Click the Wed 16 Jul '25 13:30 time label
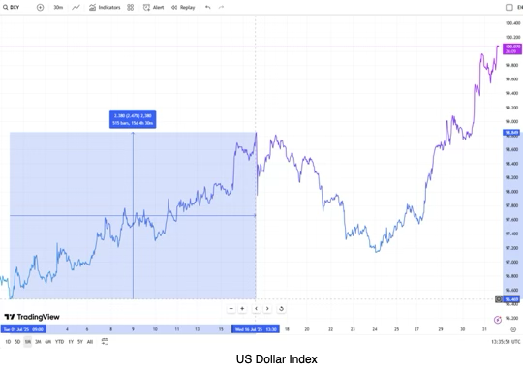This screenshot has width=523, height=374. 256,329
